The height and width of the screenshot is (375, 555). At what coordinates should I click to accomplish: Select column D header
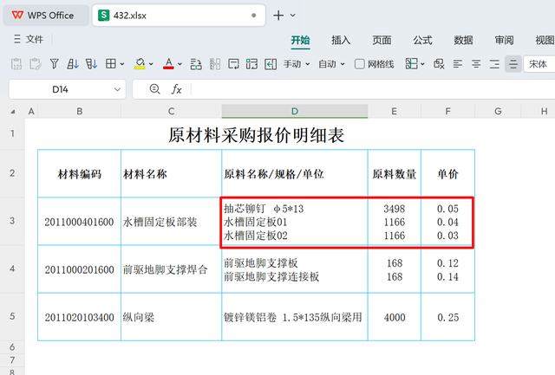point(295,112)
